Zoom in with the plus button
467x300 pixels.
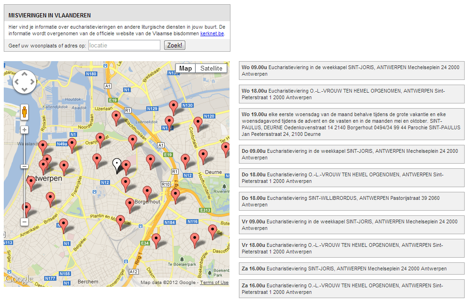pos(24,130)
